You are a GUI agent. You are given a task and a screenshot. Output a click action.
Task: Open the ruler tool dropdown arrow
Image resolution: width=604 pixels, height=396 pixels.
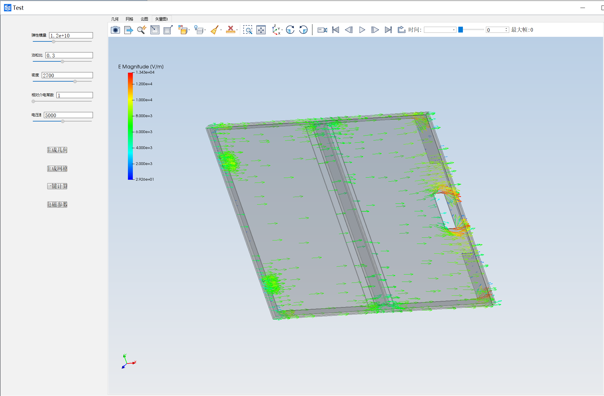pyautogui.click(x=237, y=30)
